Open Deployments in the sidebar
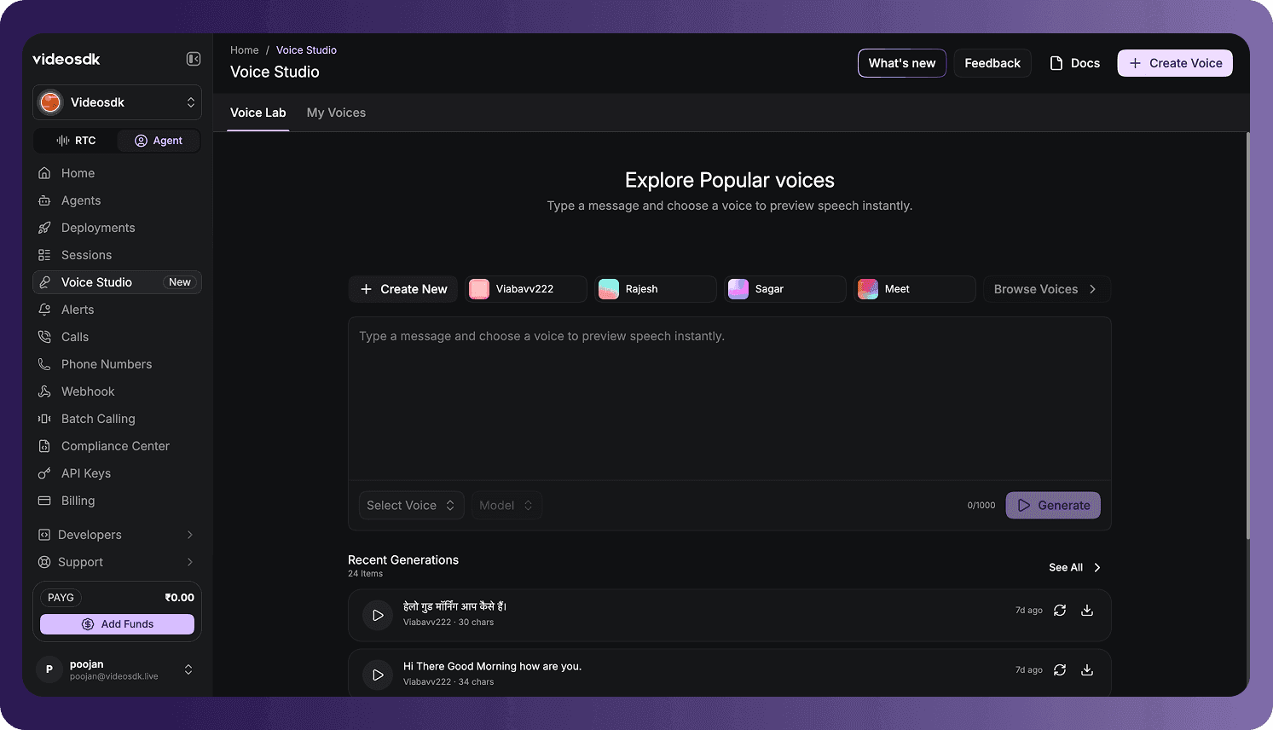 pos(117,228)
